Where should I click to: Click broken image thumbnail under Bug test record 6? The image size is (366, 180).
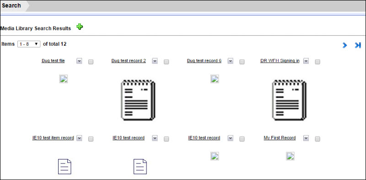(x=215, y=79)
